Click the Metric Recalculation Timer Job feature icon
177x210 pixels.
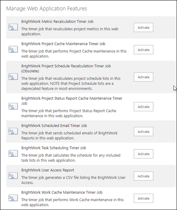[x=13, y=27]
